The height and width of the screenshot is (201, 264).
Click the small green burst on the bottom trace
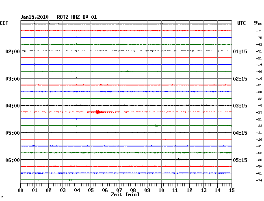pos(70,180)
